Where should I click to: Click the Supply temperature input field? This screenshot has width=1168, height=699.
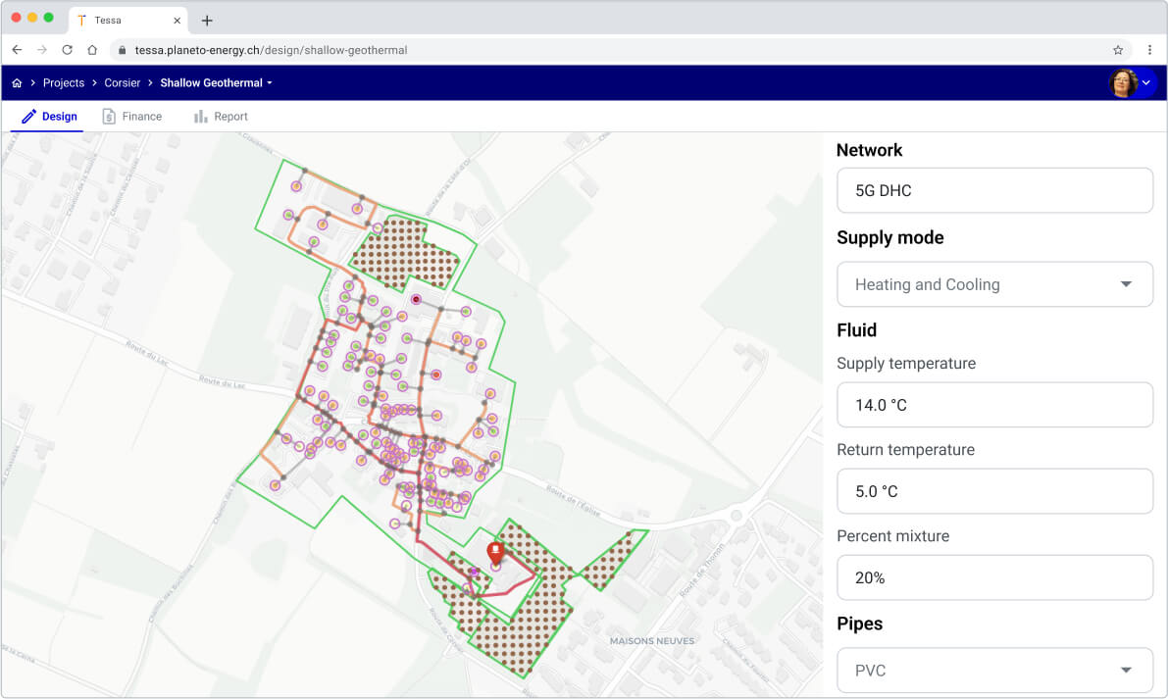point(994,404)
